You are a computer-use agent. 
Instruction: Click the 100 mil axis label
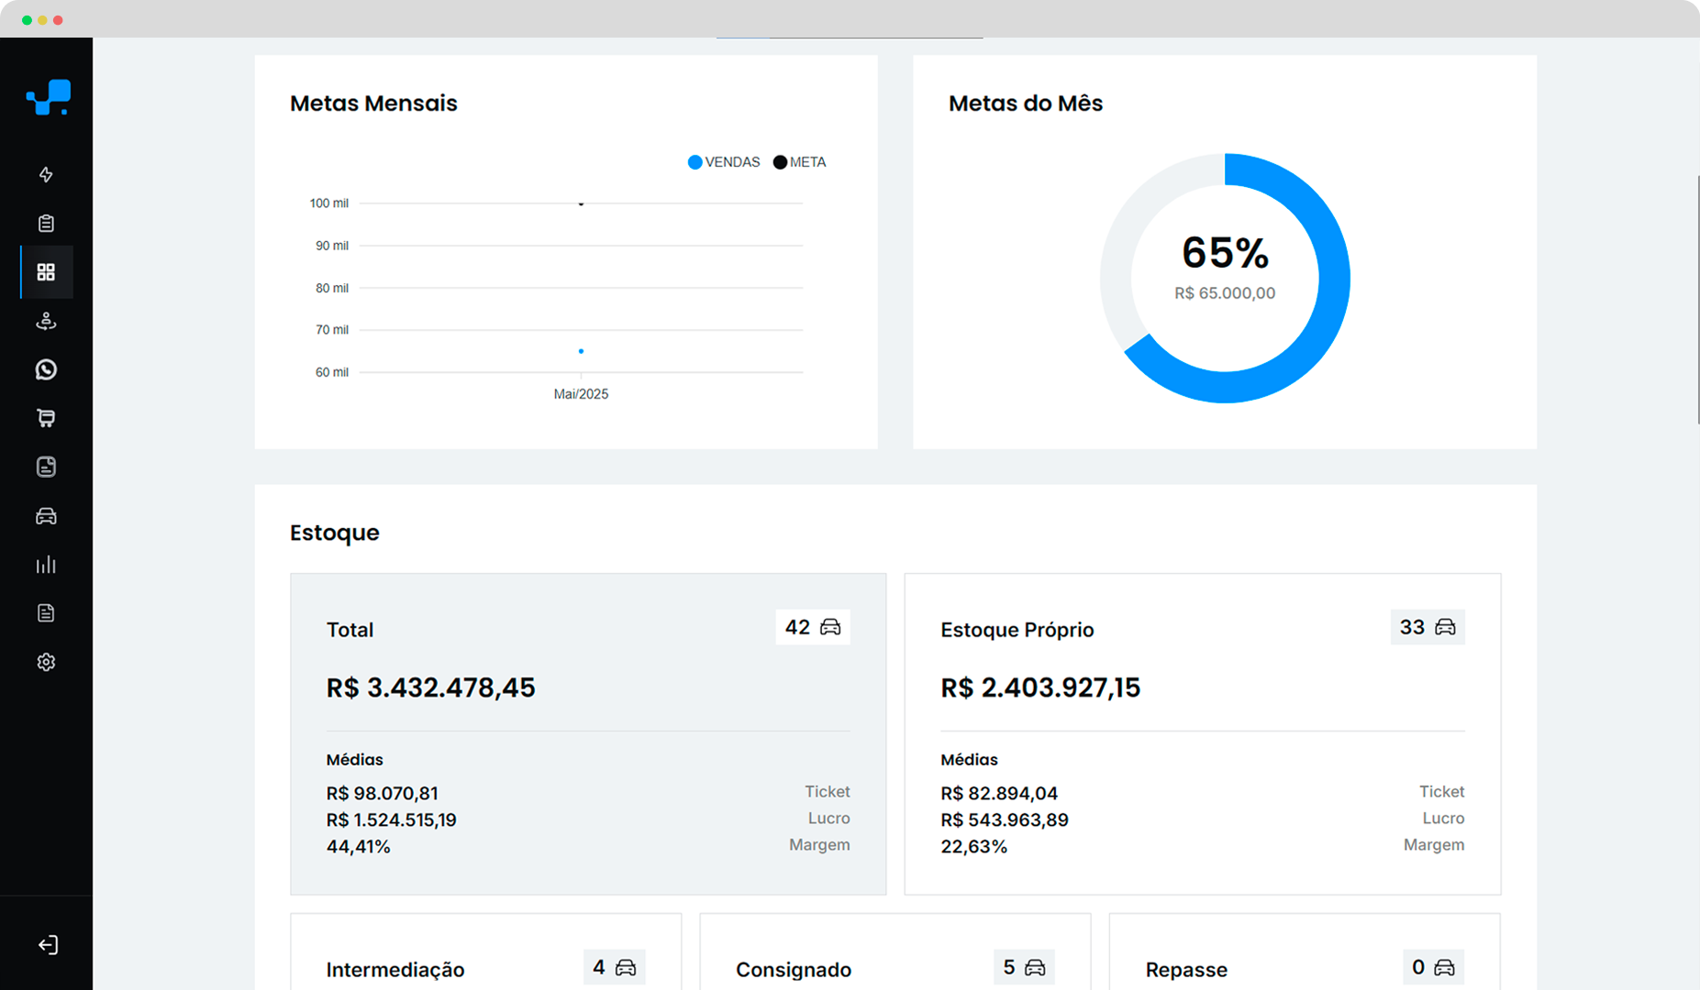point(328,203)
